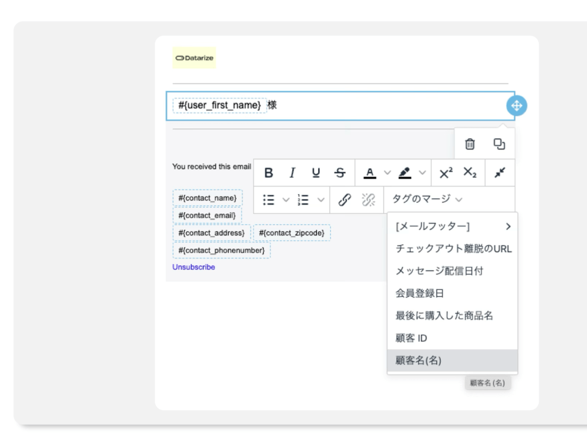The image size is (587, 435).
Task: Select 顧客 ID merge tag
Action: click(x=453, y=338)
